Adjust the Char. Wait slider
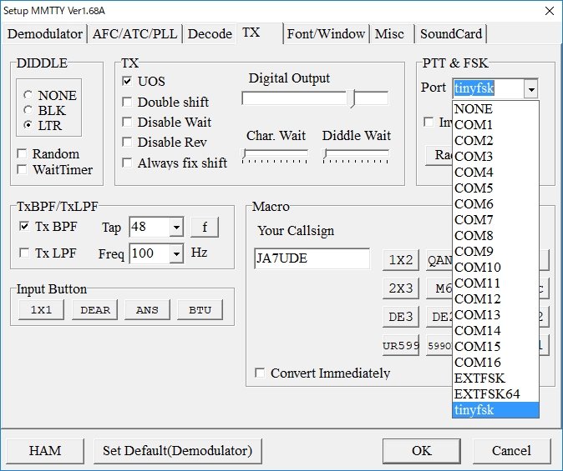This screenshot has width=563, height=471. point(275,156)
